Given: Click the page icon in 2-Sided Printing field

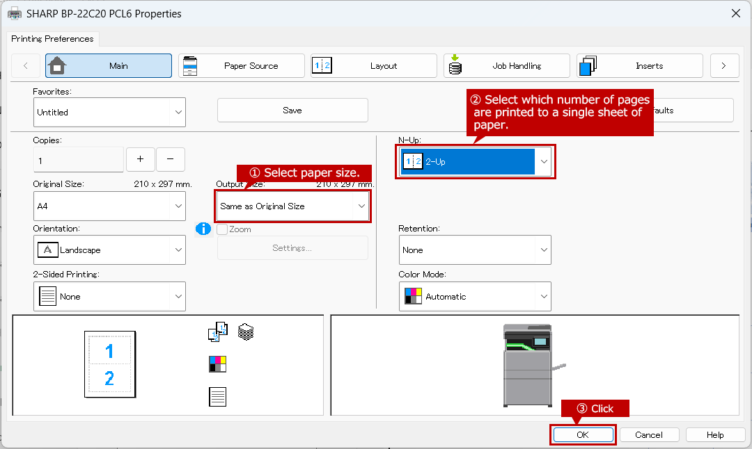Looking at the screenshot, I should click(47, 296).
